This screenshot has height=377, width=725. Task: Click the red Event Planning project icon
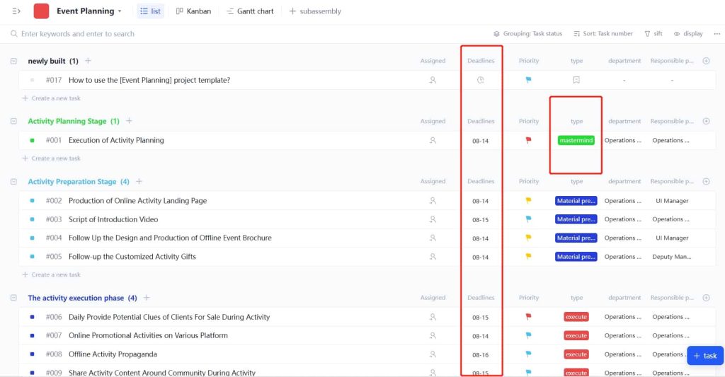point(42,11)
